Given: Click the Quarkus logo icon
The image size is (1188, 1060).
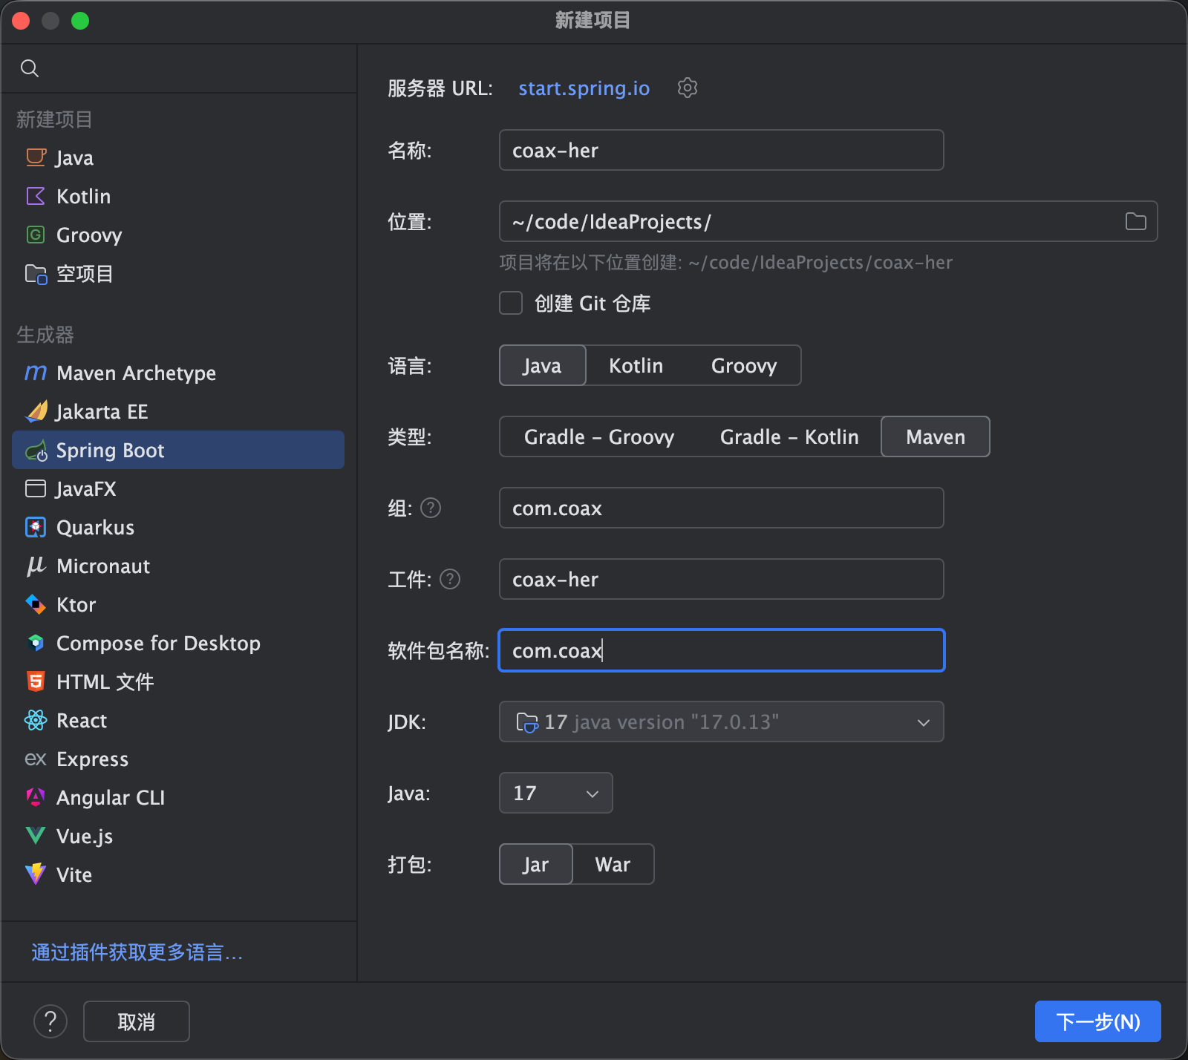Looking at the screenshot, I should pos(36,527).
